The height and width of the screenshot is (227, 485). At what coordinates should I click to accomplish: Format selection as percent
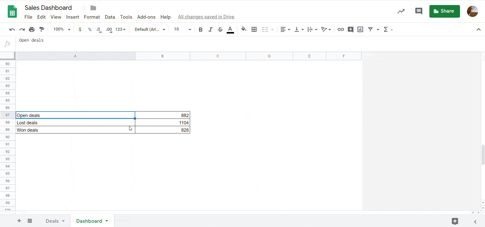[90, 30]
